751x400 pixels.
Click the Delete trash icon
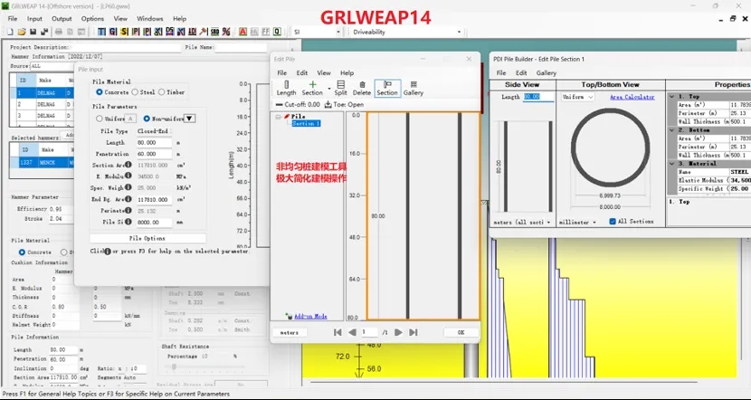[362, 88]
